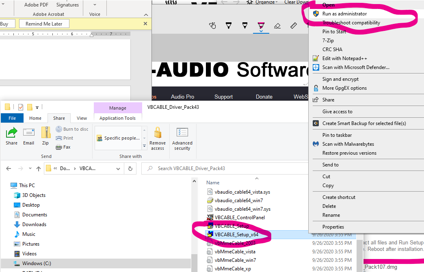Select the pencil tool
This screenshot has width=424, height=272.
tap(245, 26)
